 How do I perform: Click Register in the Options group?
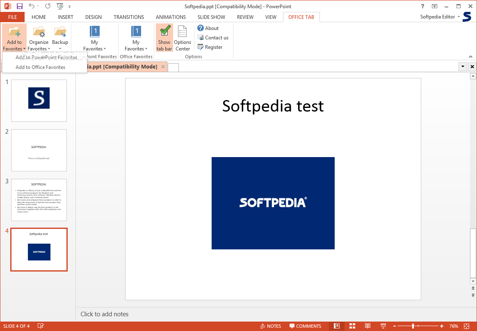pyautogui.click(x=210, y=47)
